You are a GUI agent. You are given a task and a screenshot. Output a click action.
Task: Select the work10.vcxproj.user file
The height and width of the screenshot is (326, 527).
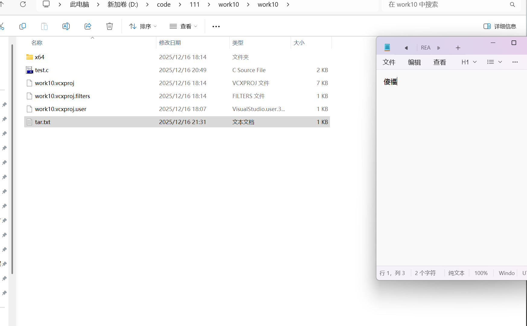coord(61,109)
